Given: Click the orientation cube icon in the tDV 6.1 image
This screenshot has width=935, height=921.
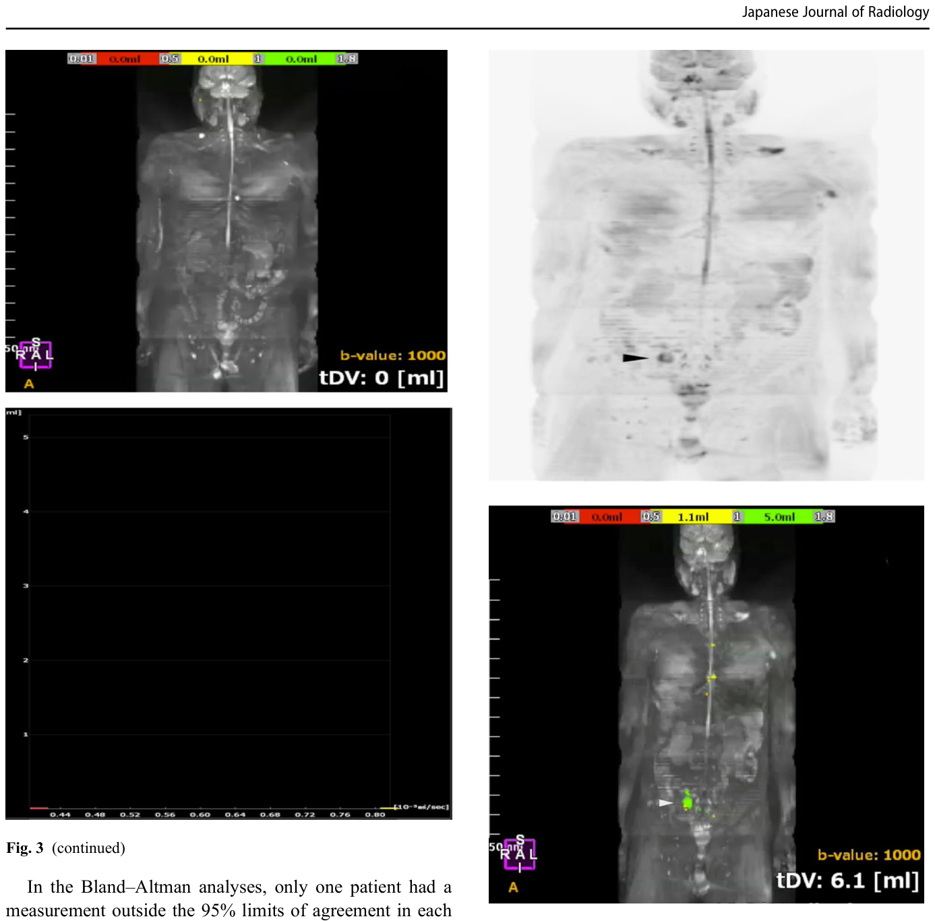Looking at the screenshot, I should click(x=519, y=855).
